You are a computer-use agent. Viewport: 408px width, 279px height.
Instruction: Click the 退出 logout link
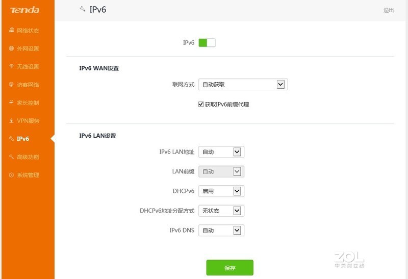click(389, 10)
